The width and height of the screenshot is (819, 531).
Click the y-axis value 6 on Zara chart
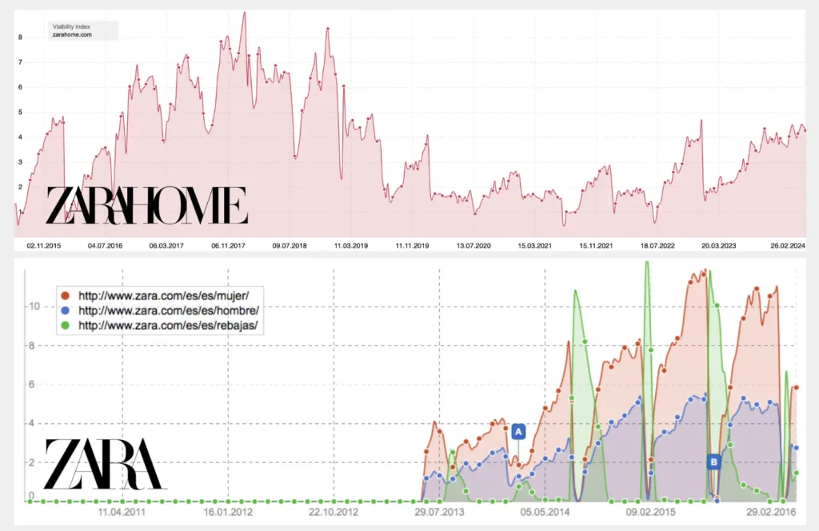pyautogui.click(x=31, y=384)
